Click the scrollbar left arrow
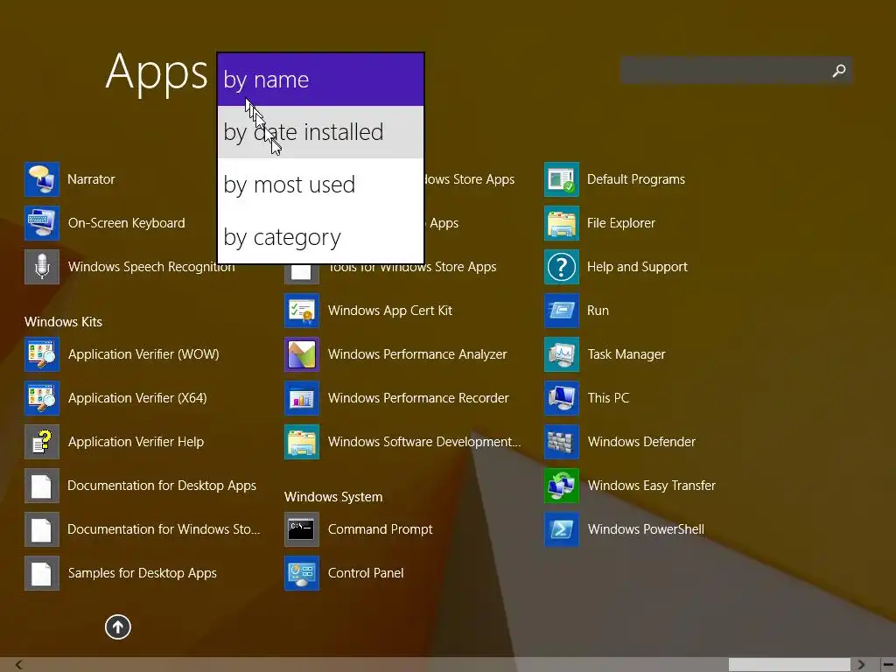The height and width of the screenshot is (672, 896). (19, 665)
